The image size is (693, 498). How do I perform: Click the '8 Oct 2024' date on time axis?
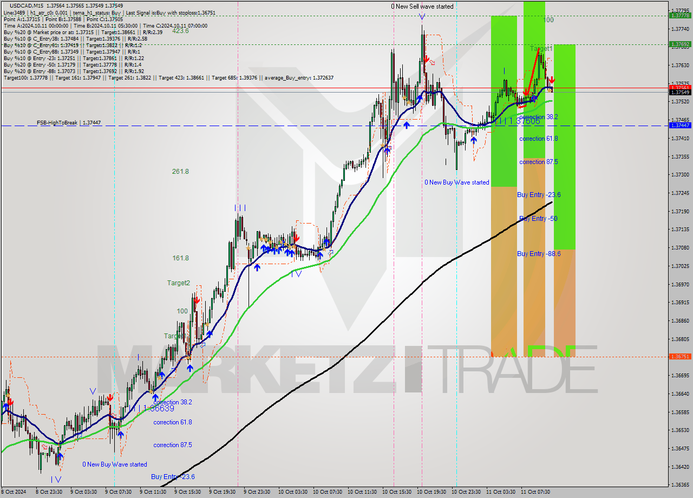click(14, 492)
